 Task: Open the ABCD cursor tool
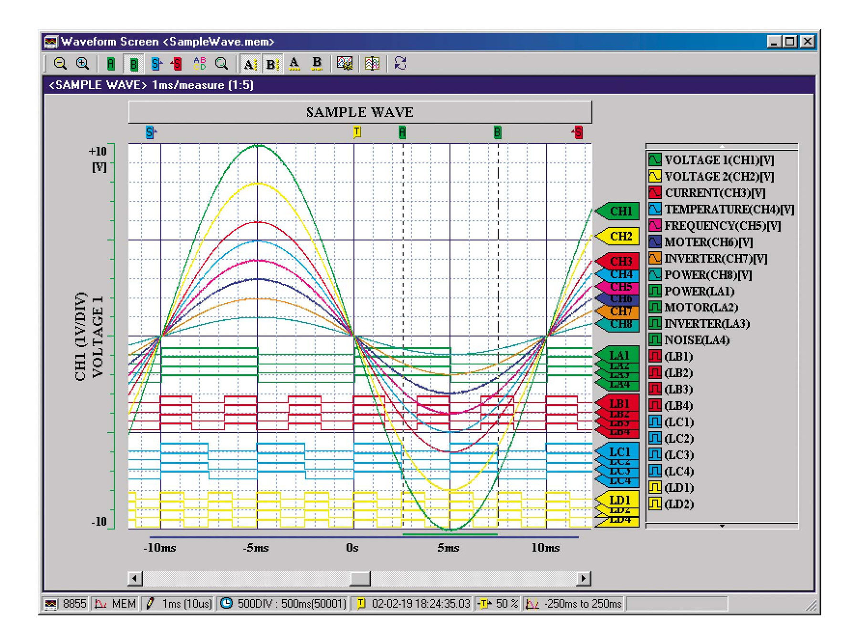pos(200,63)
